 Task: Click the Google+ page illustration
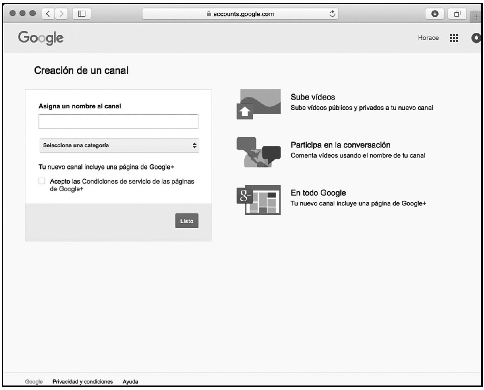point(258,200)
